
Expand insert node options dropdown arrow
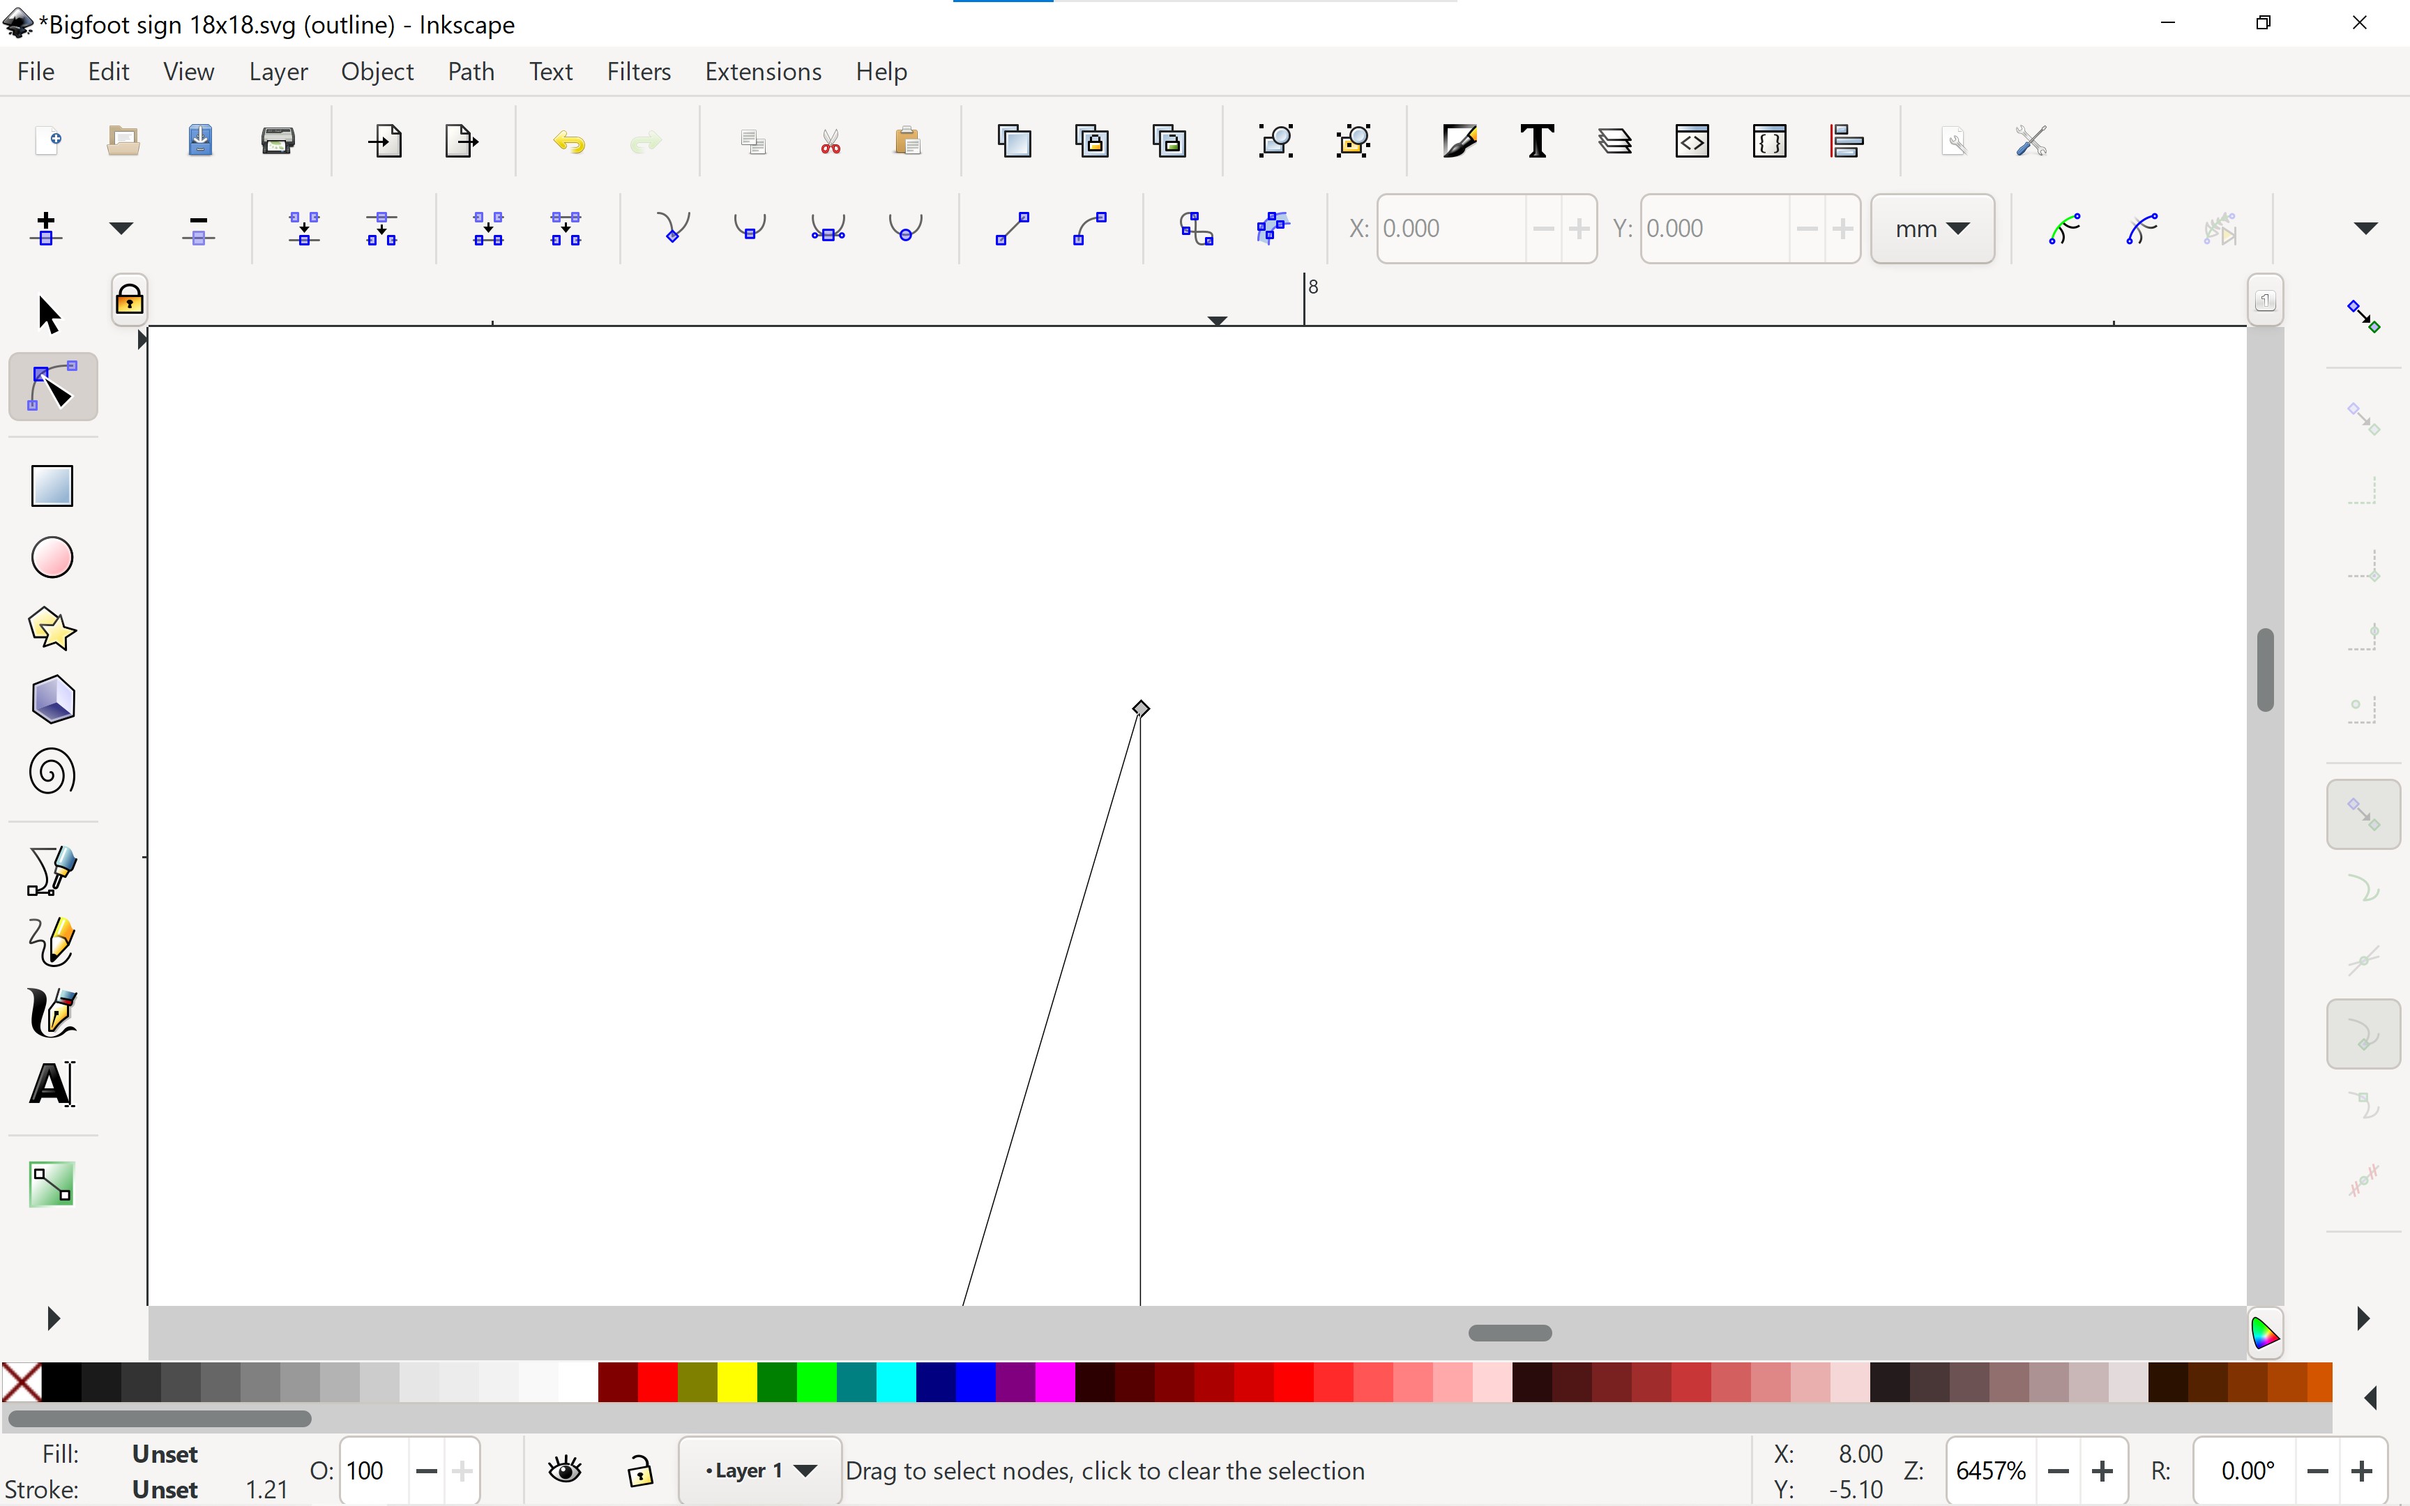(x=121, y=228)
